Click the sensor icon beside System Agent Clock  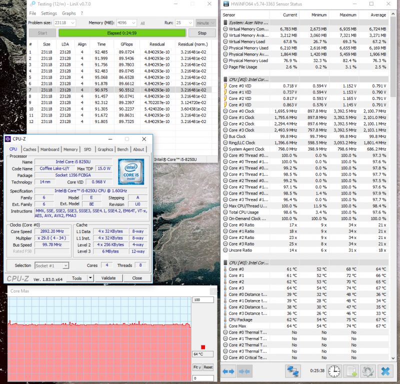click(x=225, y=149)
